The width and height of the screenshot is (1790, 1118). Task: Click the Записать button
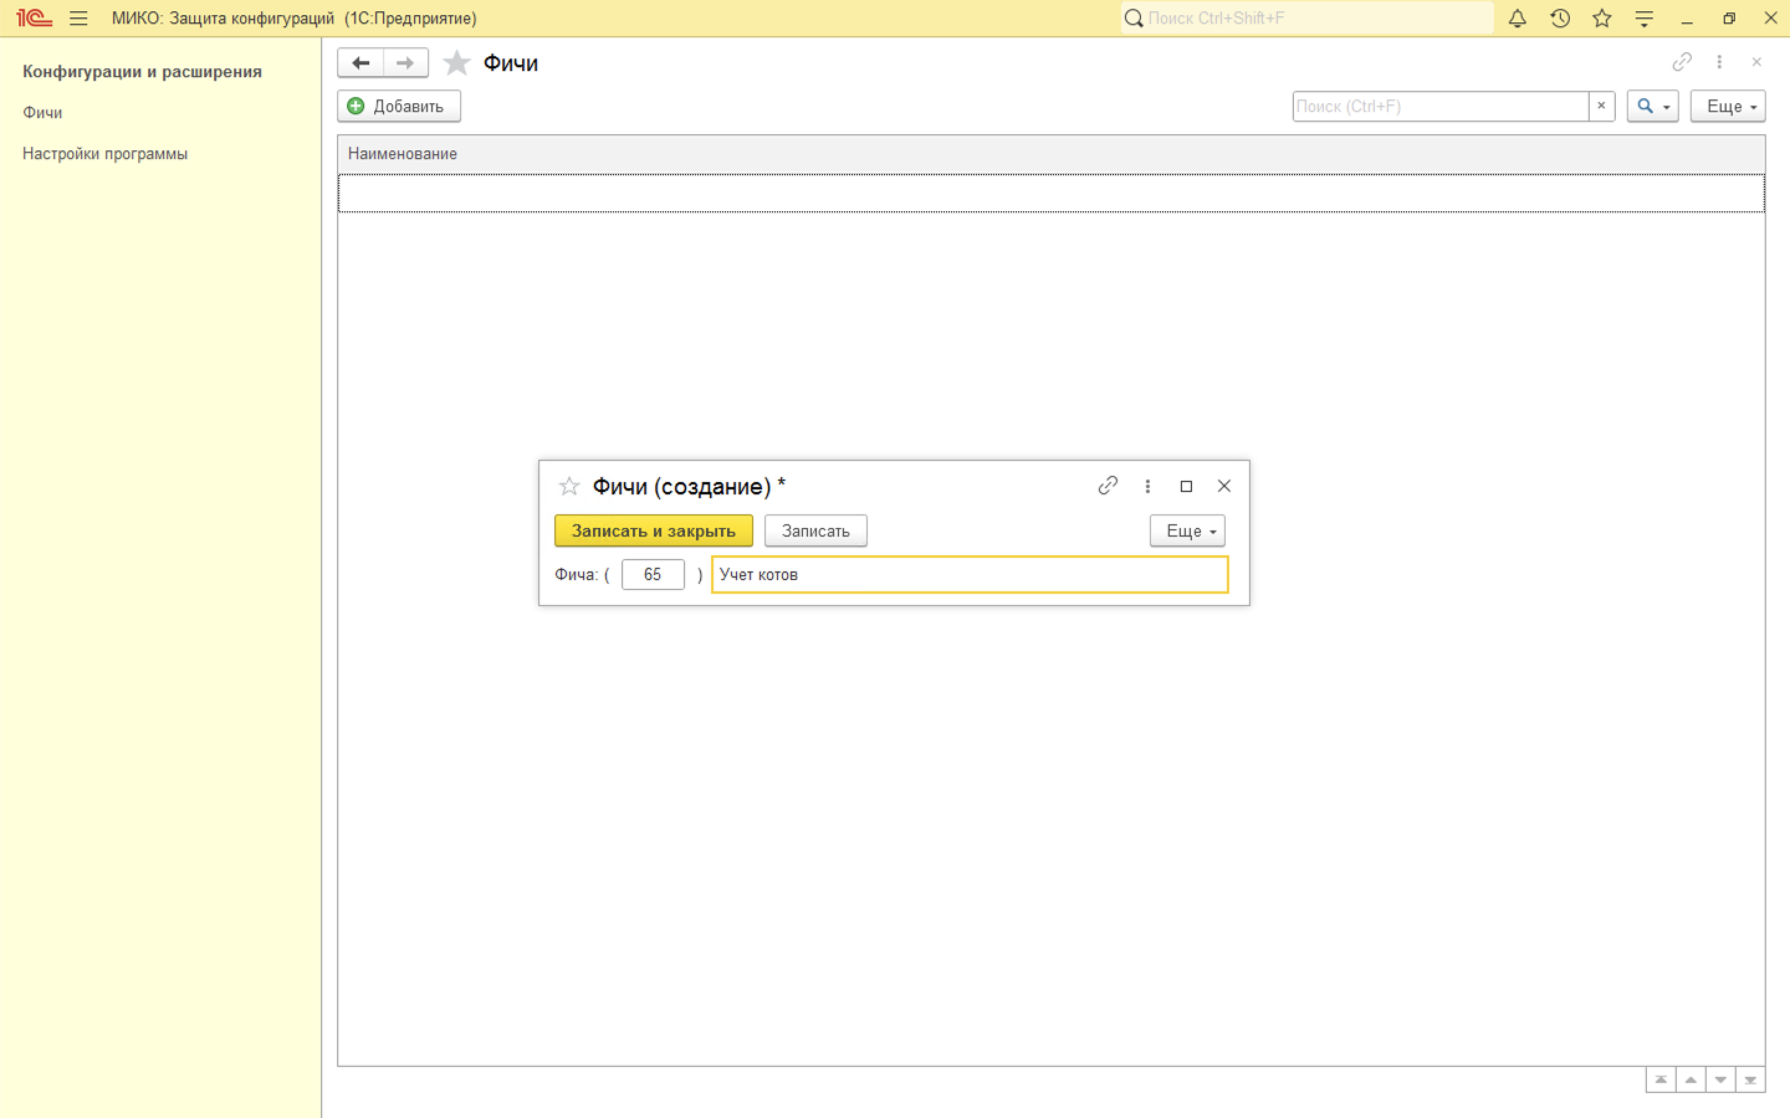815,531
